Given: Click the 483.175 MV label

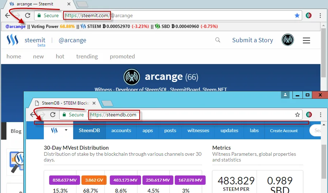Looking at the screenshot, I should [x=125, y=180].
